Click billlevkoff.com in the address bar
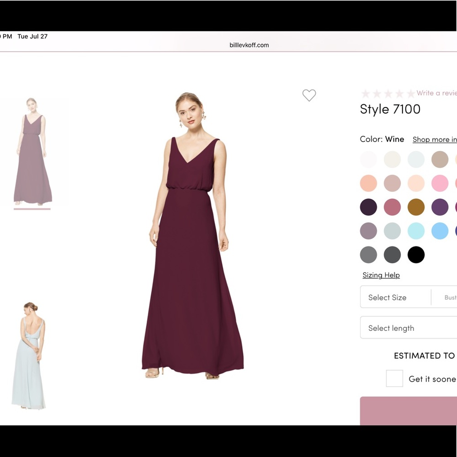The width and height of the screenshot is (457, 457). 249,45
